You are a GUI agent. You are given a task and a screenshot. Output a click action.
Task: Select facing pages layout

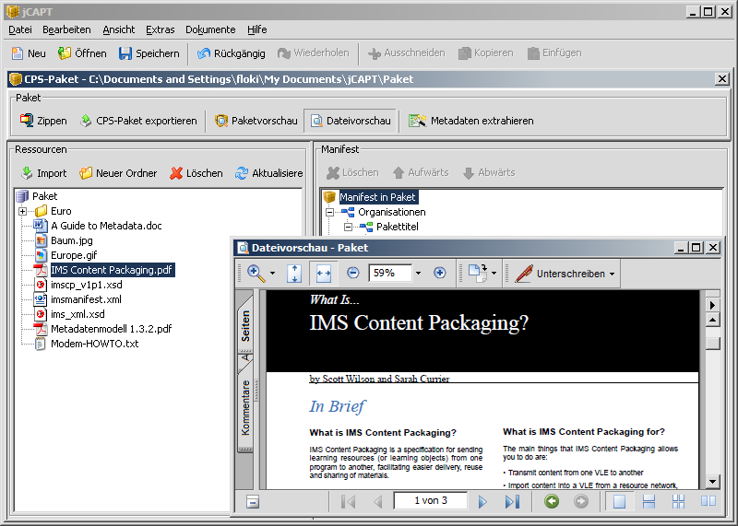pos(708,501)
